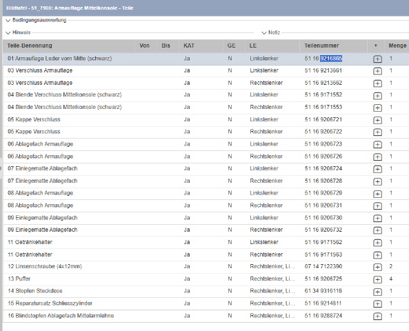Add part 51 16 9171552 via plus icon
The image size is (409, 331).
point(377,96)
